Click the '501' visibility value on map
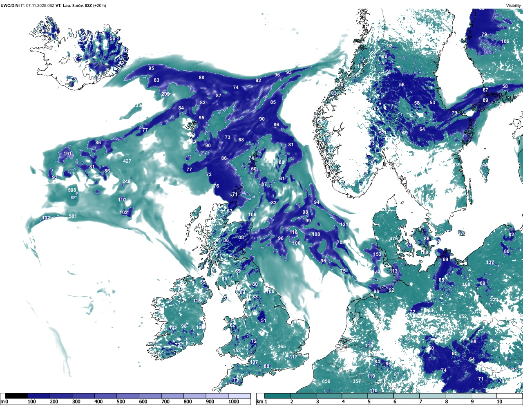Screen dimensions: 523x405 pos(73,216)
